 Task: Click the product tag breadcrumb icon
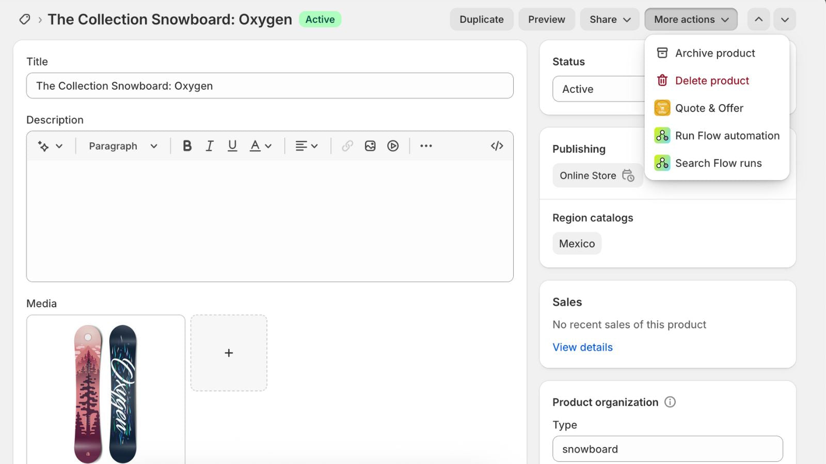click(x=24, y=20)
